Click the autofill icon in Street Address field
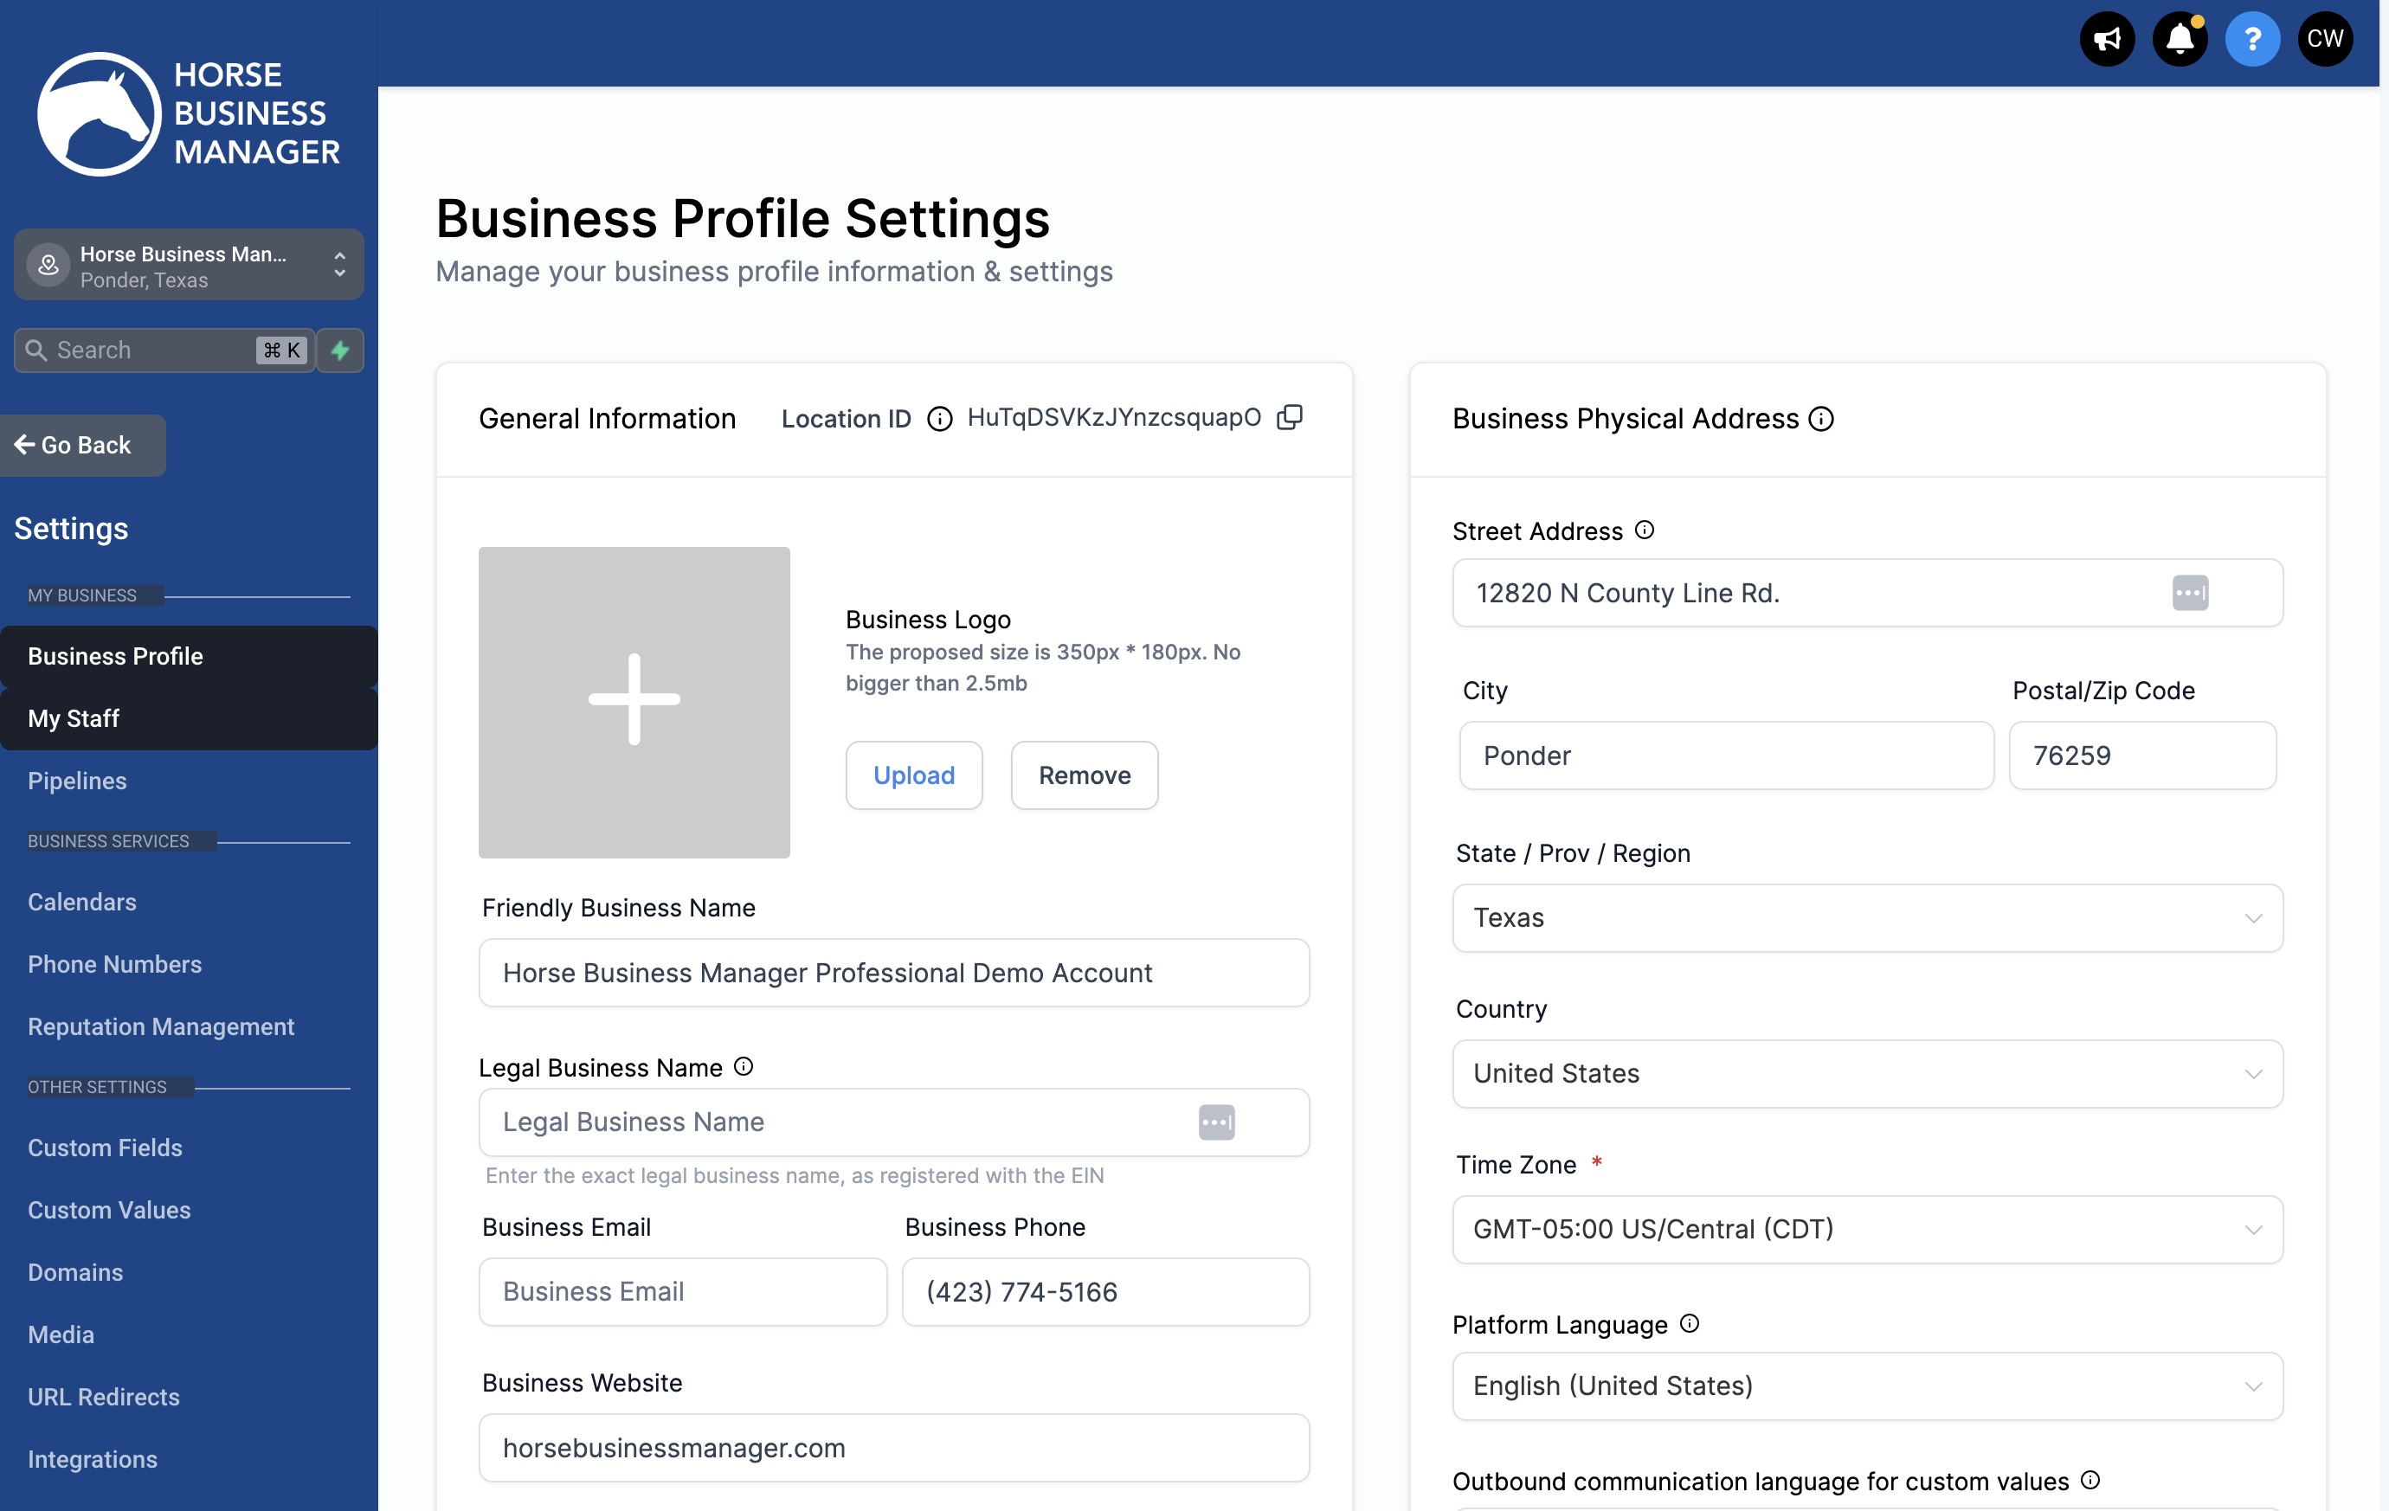This screenshot has width=2389, height=1511. 2190,594
